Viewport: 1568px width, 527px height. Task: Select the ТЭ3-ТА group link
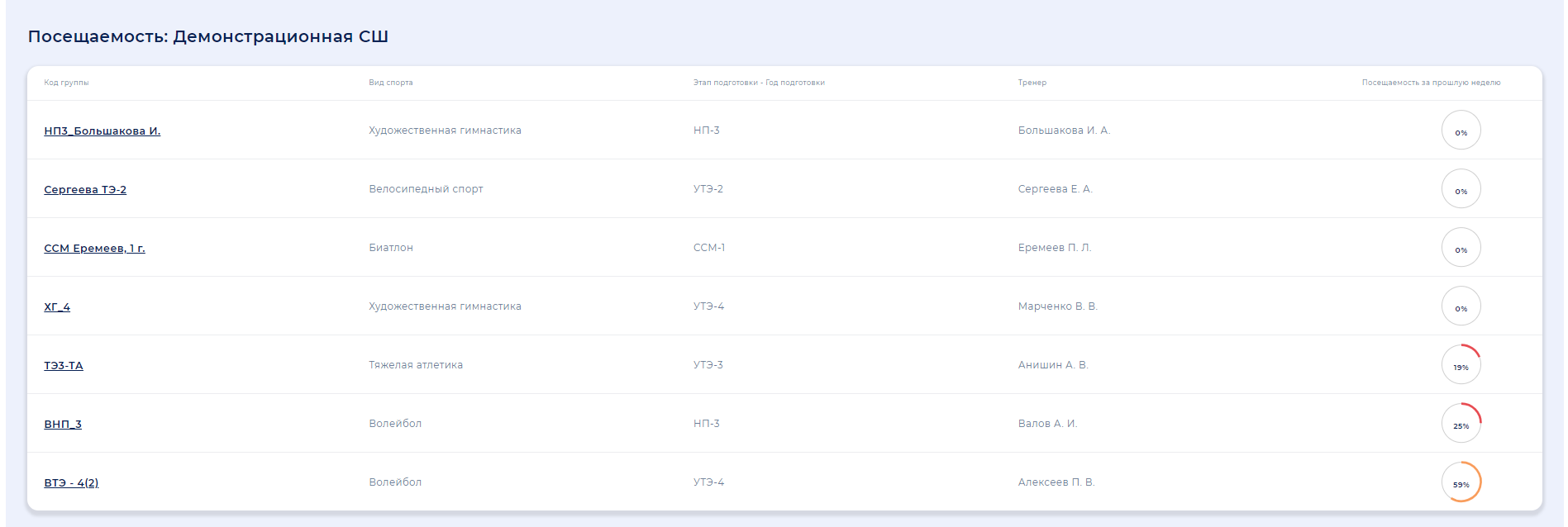click(x=64, y=365)
